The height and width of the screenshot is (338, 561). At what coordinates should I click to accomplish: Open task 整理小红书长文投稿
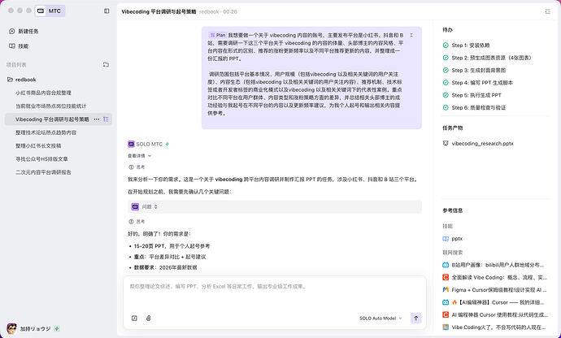(x=38, y=145)
